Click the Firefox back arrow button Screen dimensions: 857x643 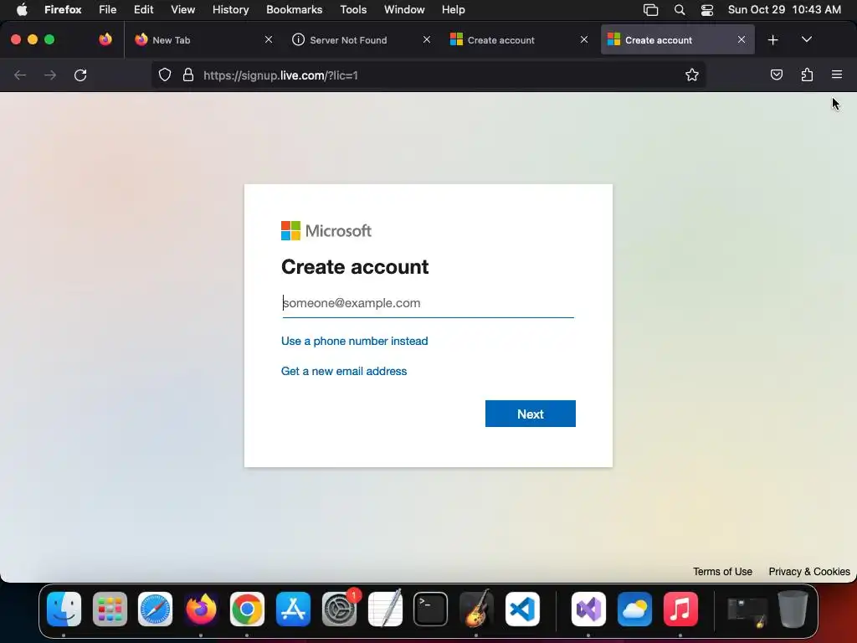[20, 75]
